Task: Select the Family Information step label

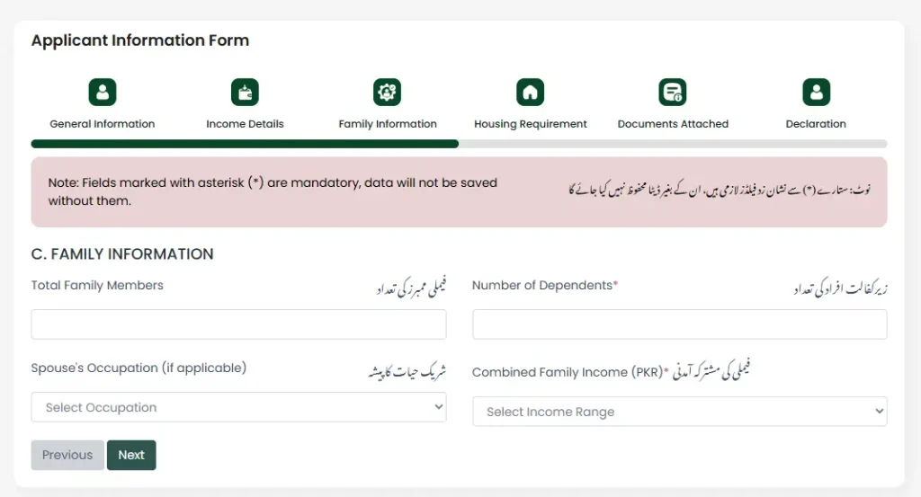Action: [388, 124]
